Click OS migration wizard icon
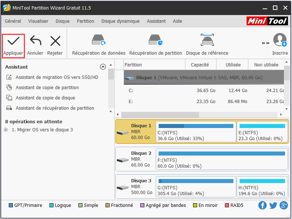 [x=9, y=77]
